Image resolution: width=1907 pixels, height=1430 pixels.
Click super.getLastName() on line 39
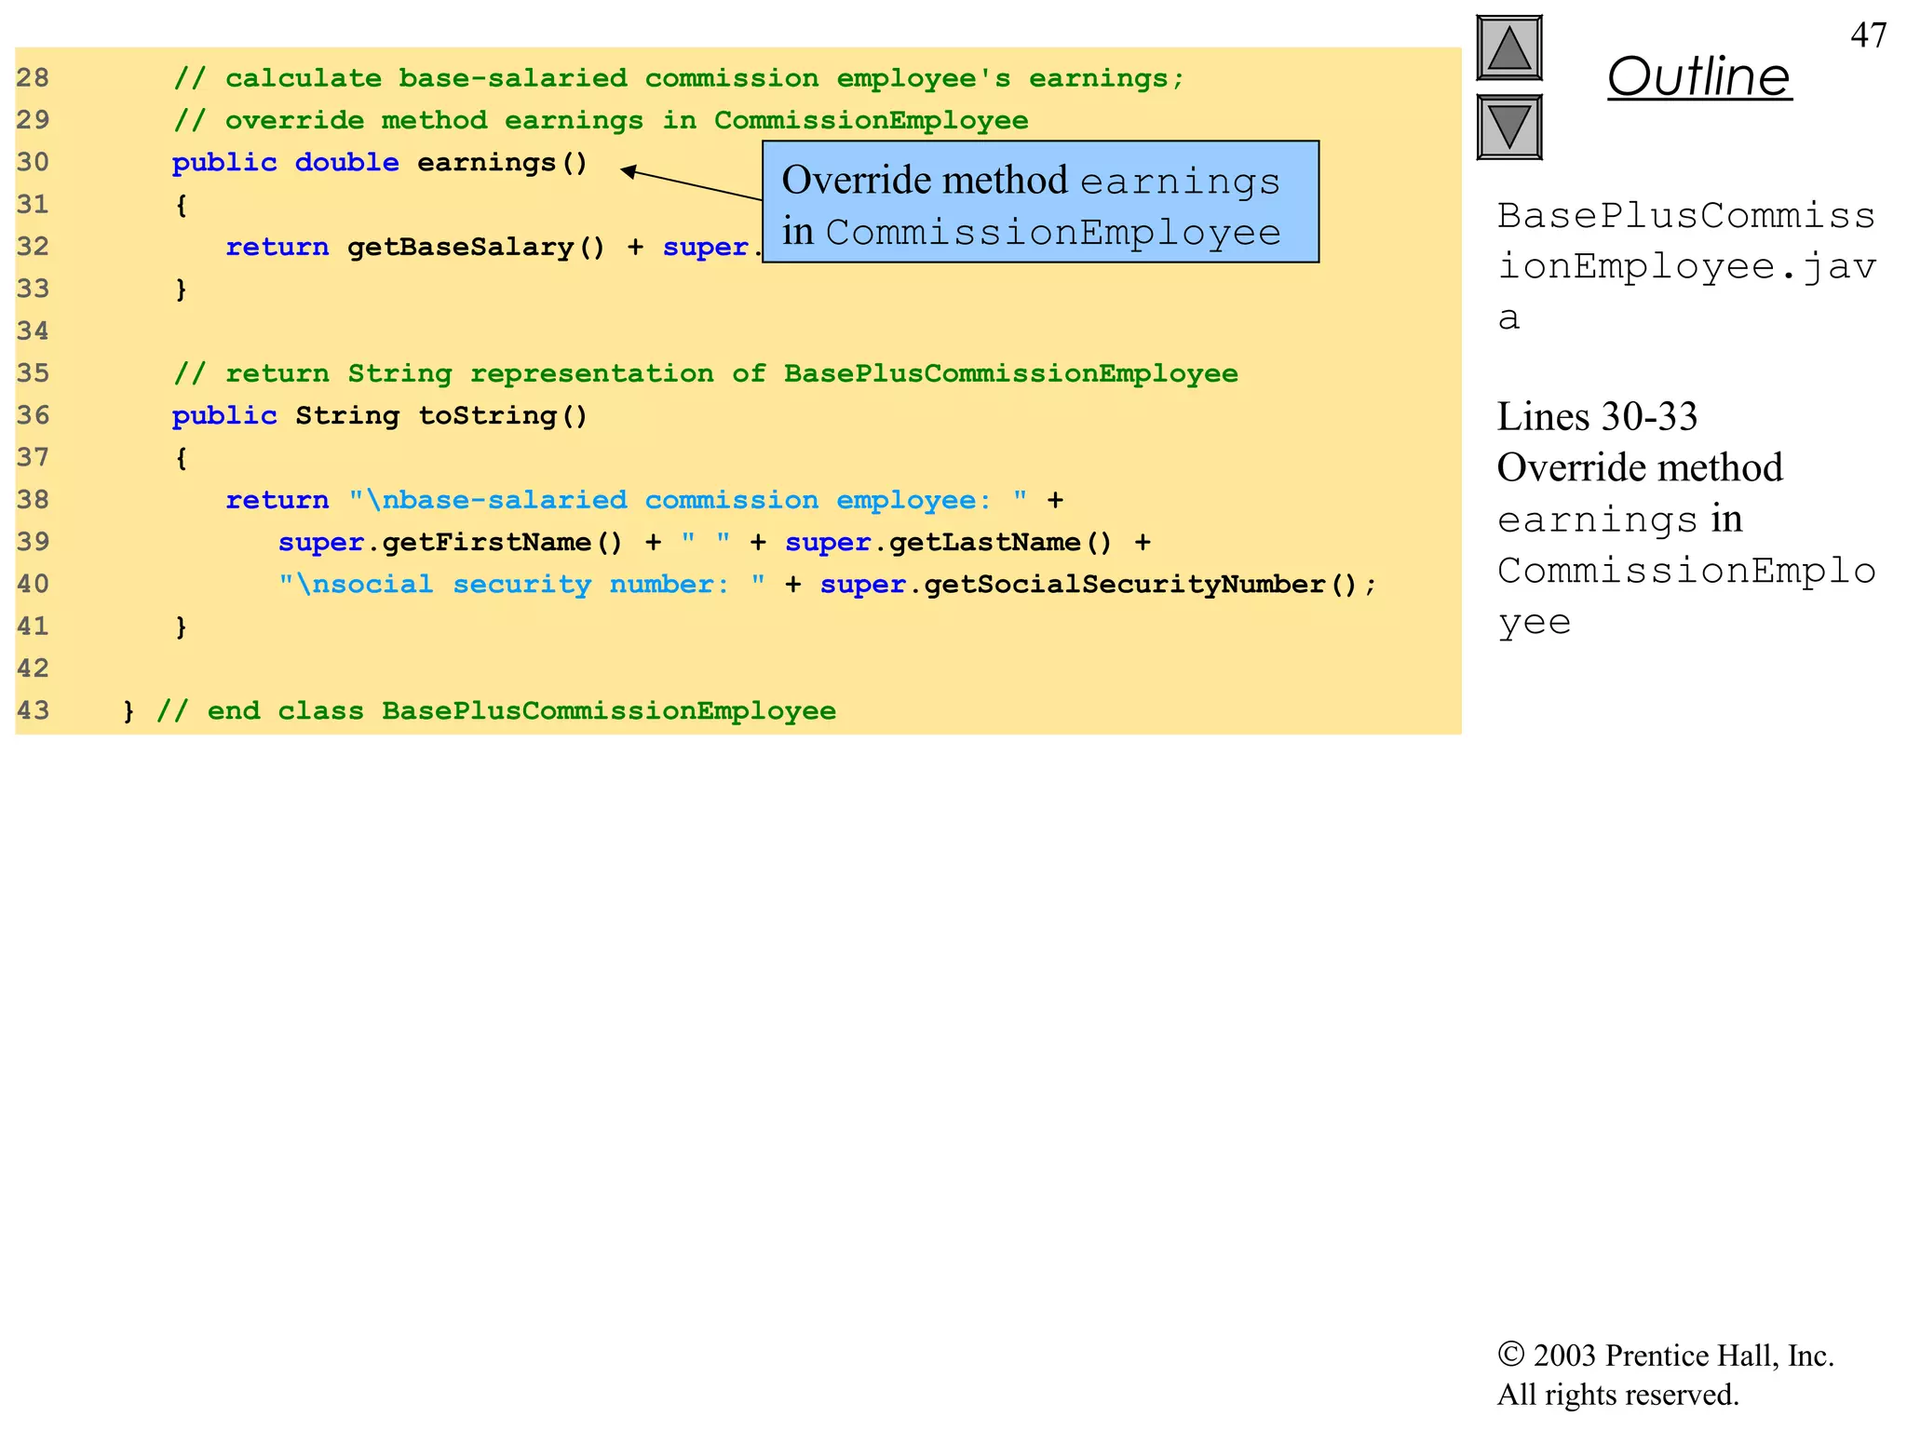point(947,543)
